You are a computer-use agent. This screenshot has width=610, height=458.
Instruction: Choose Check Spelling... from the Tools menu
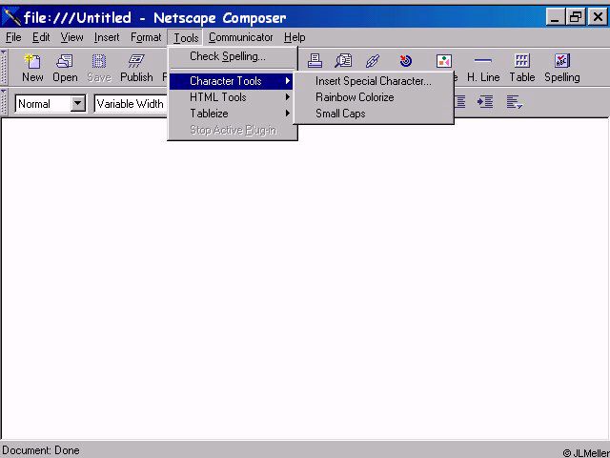231,56
